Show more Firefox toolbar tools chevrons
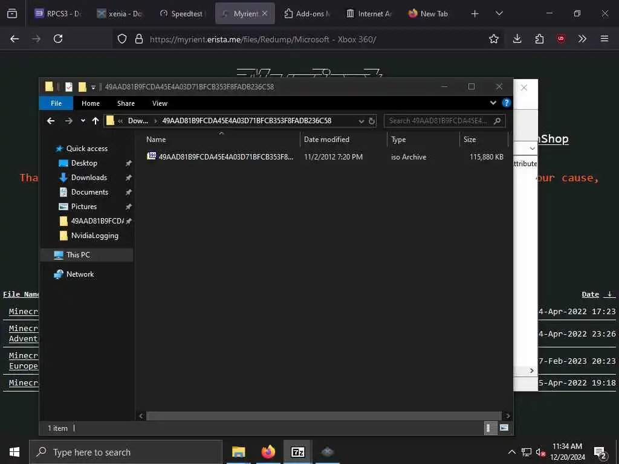This screenshot has width=619, height=464. [582, 39]
